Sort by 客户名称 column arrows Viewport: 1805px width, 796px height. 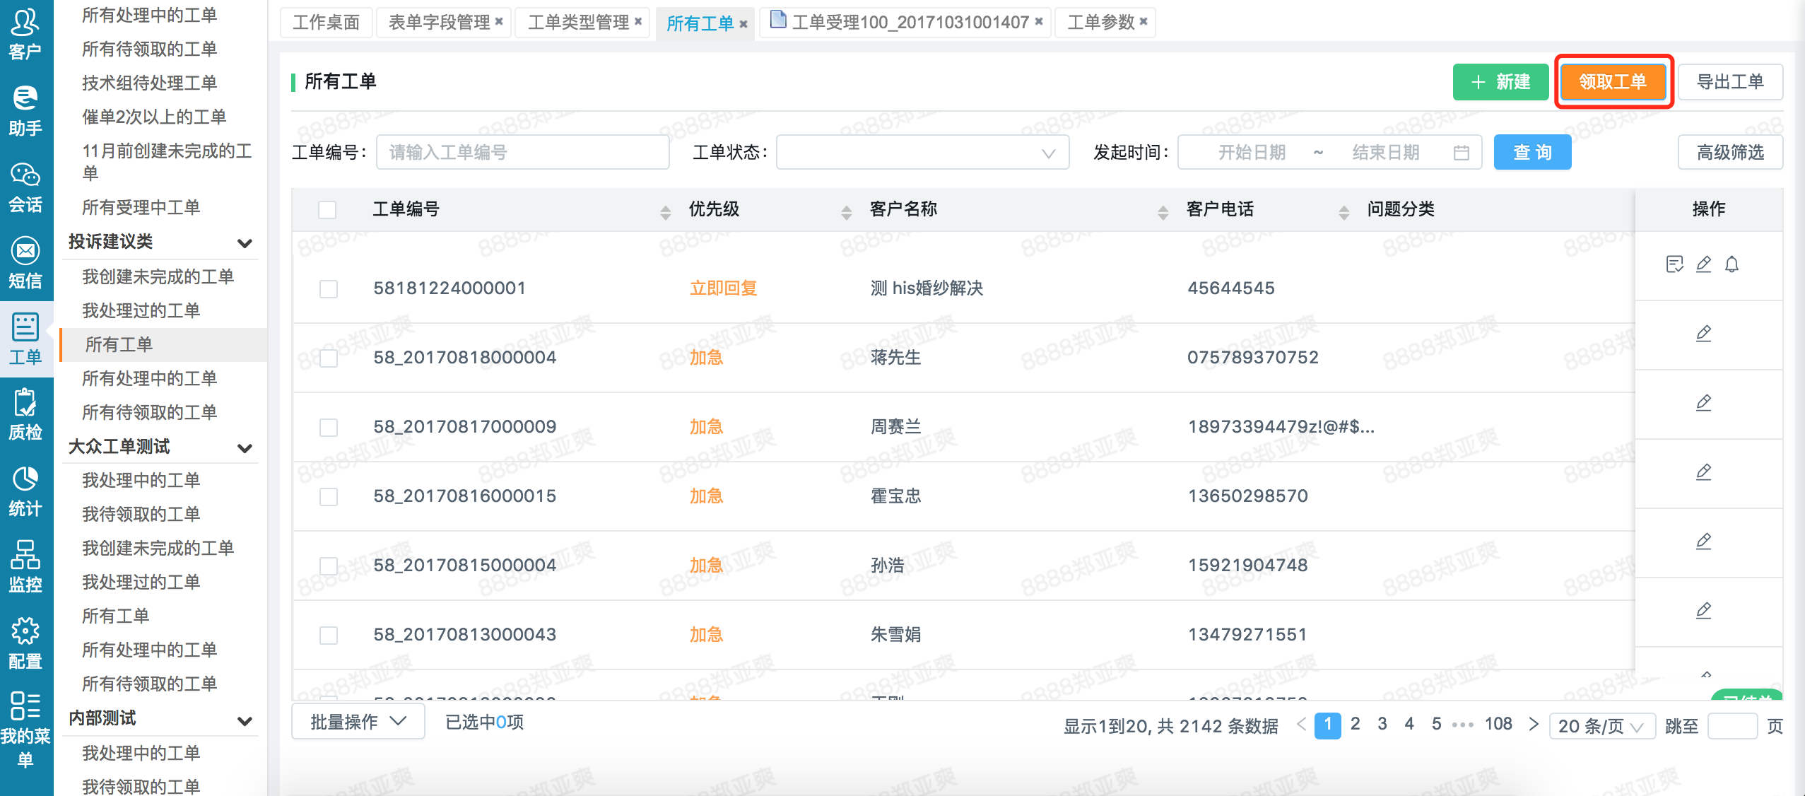1163,212
